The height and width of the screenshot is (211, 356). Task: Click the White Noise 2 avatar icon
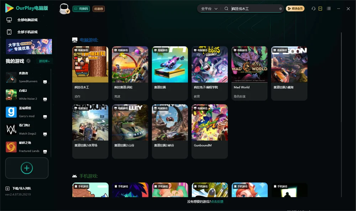point(11,94)
